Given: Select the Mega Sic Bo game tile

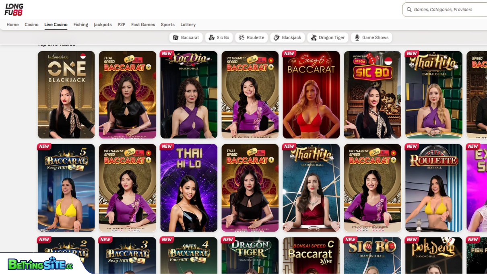Looking at the screenshot, I should (x=372, y=95).
